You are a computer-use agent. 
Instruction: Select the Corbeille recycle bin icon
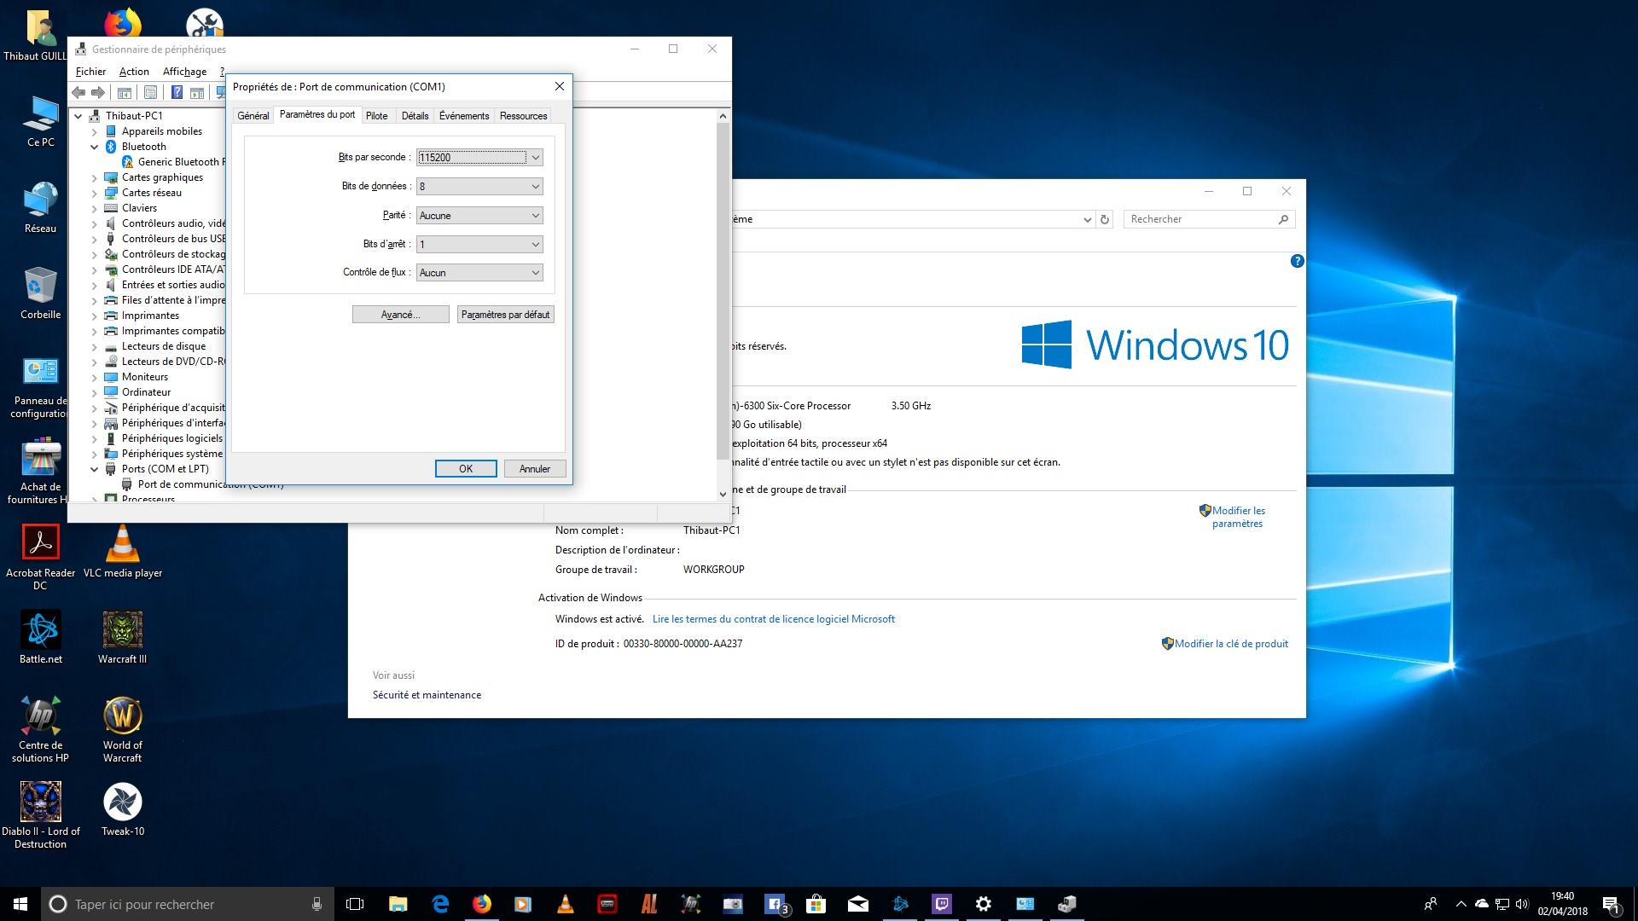40,294
